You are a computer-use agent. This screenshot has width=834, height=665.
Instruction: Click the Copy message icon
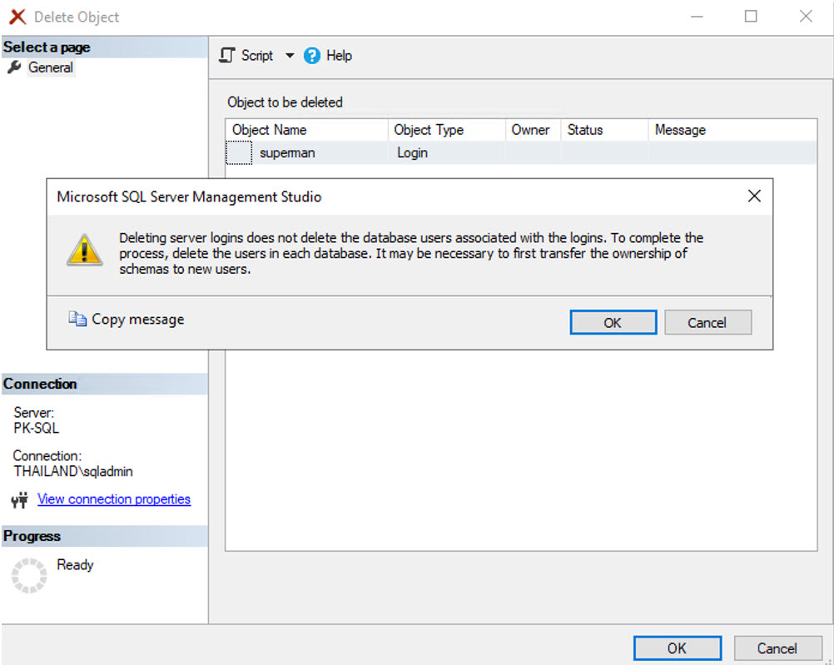(x=77, y=320)
